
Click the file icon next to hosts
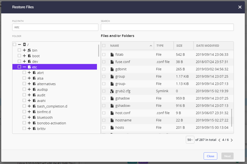coord(112,128)
